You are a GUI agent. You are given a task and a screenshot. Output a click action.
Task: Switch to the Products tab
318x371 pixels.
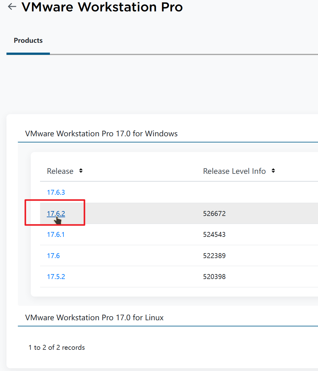pos(28,40)
